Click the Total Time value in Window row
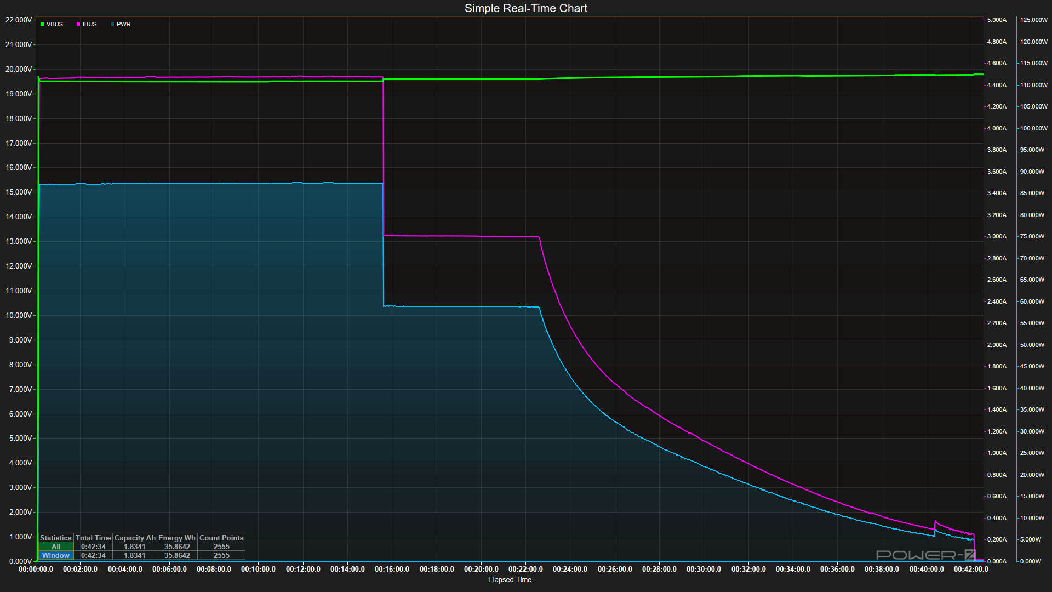 tap(93, 555)
